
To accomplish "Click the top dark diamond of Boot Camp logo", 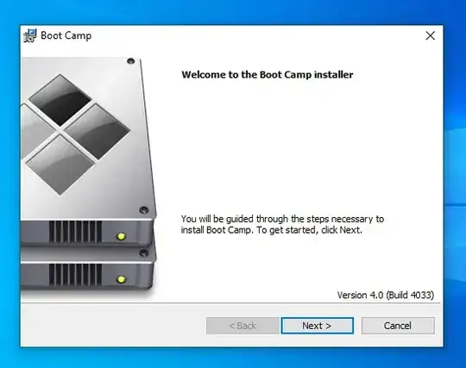I will pos(60,100).
